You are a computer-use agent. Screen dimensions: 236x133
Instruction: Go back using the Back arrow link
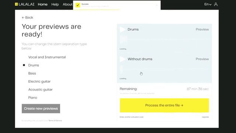point(27,17)
